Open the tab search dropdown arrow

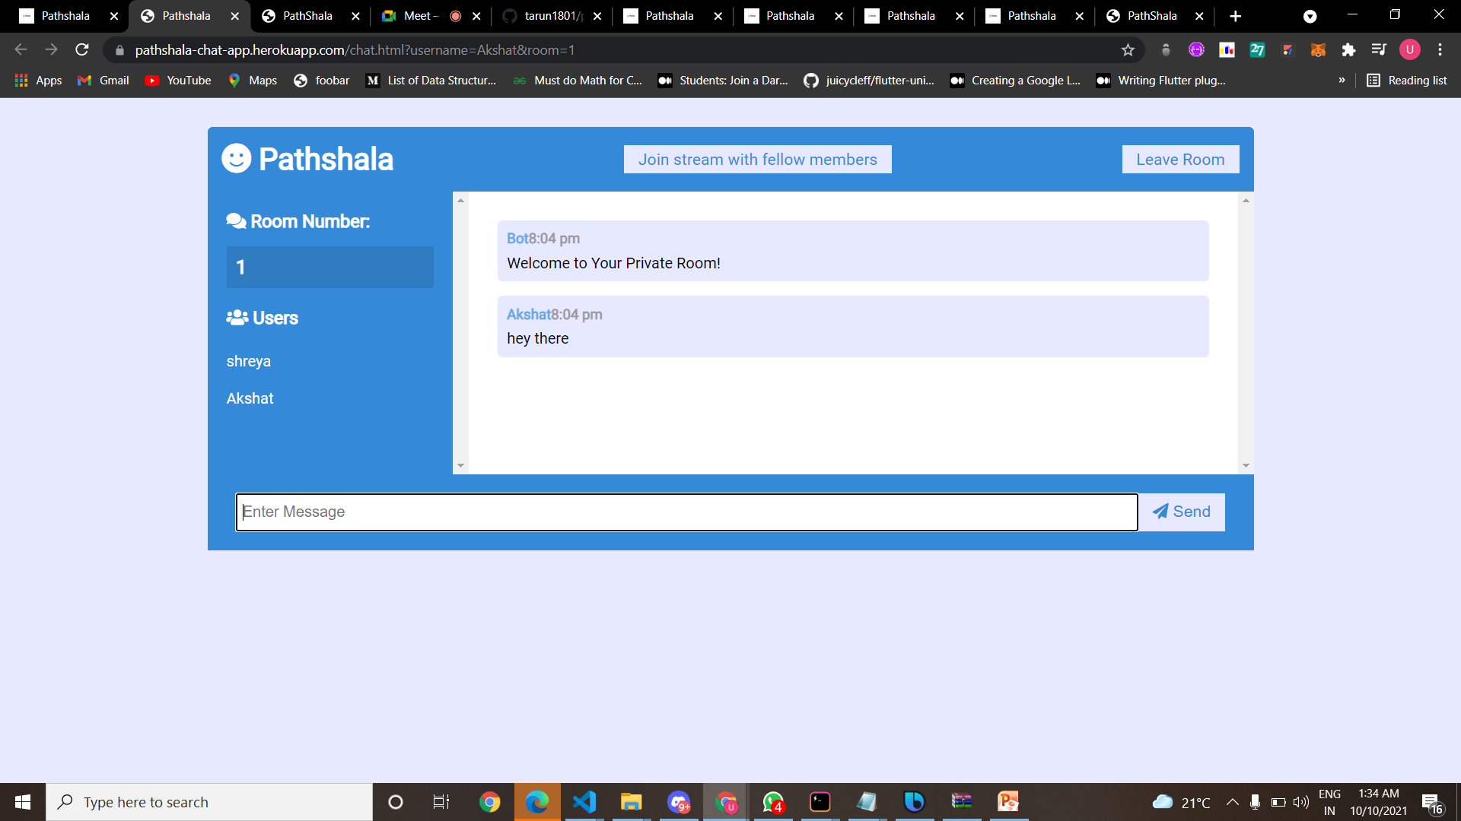click(x=1310, y=16)
